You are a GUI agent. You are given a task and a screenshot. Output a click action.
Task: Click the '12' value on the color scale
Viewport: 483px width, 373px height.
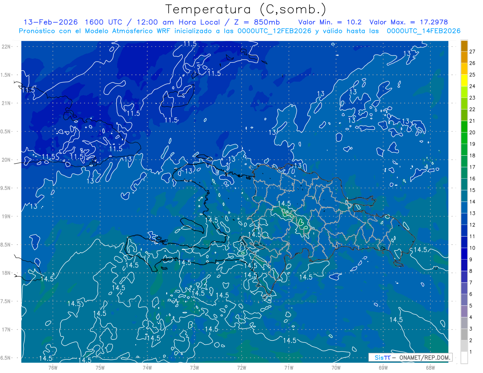pos(472,225)
